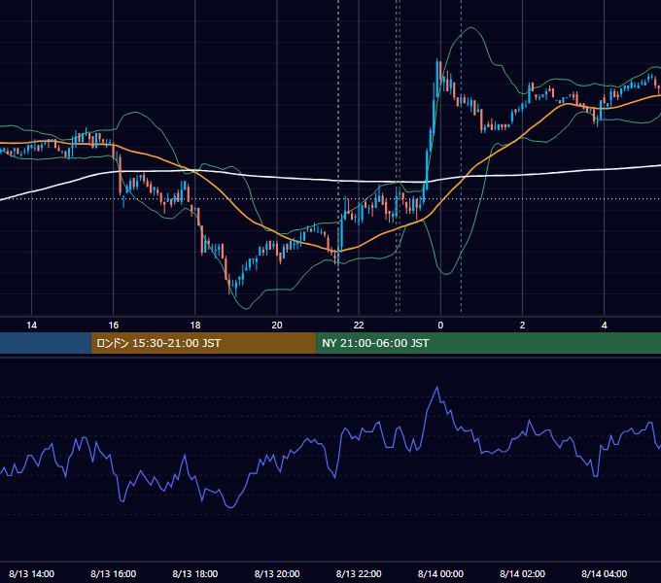Click the 8/13 22:00 date label

click(359, 573)
